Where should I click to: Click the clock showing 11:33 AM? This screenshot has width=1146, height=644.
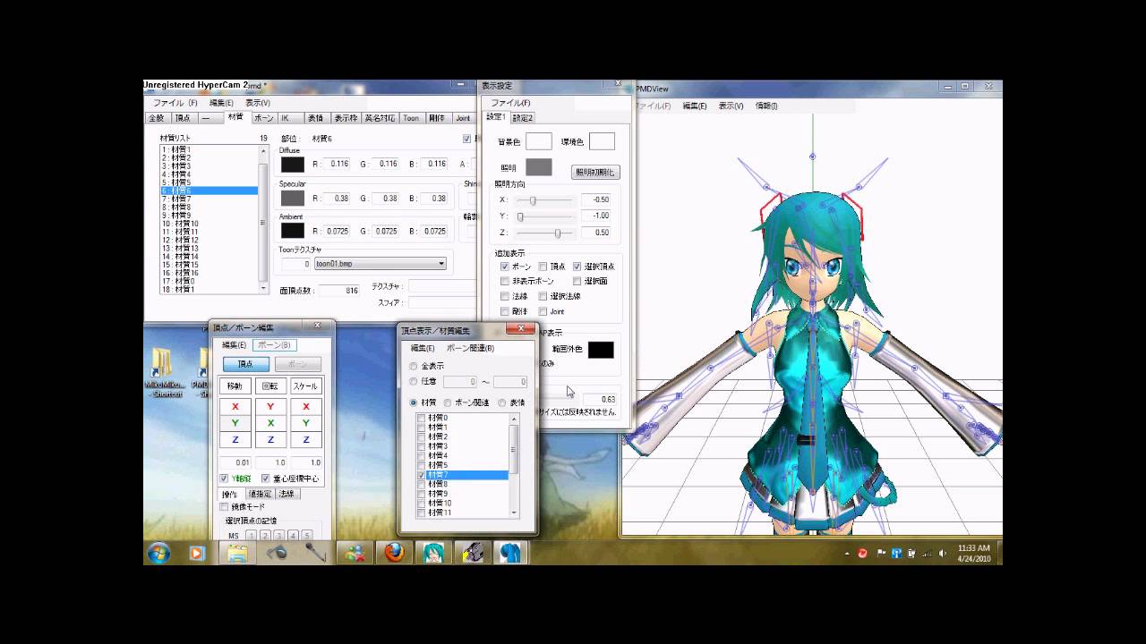973,547
